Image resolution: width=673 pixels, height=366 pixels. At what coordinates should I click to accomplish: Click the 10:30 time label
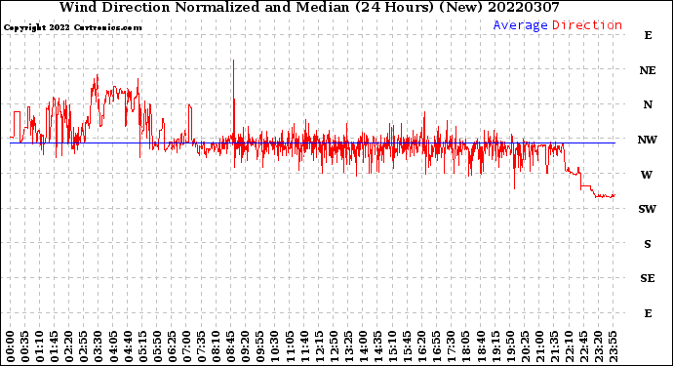pyautogui.click(x=275, y=346)
